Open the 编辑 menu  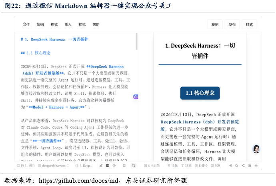tap(40, 25)
